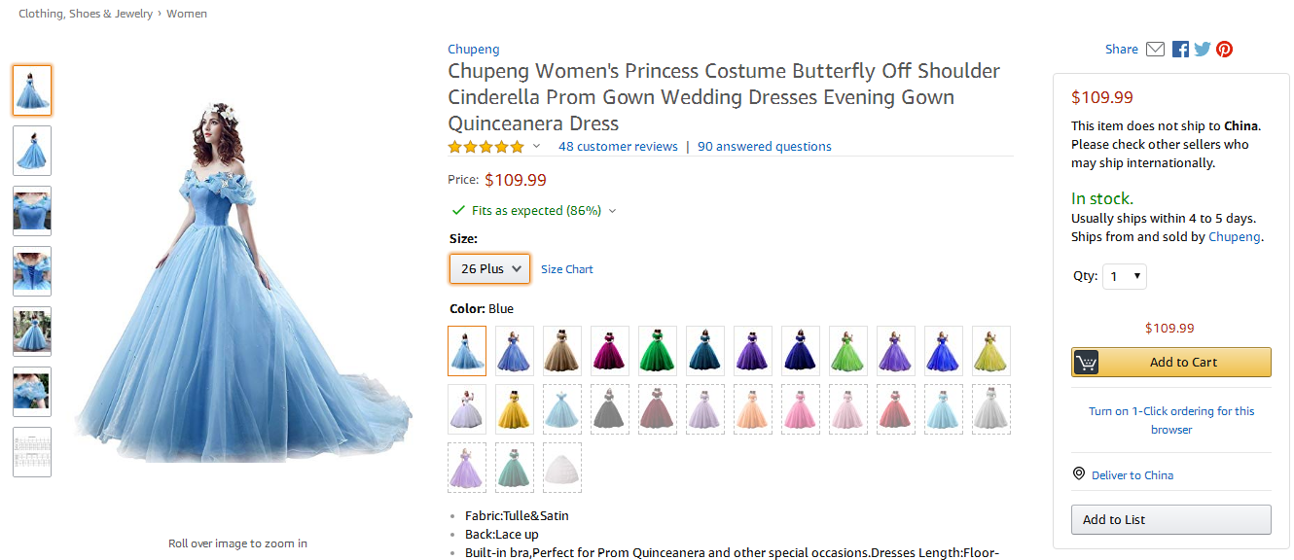
Task: Go to the Women breadcrumb category
Action: [x=187, y=14]
